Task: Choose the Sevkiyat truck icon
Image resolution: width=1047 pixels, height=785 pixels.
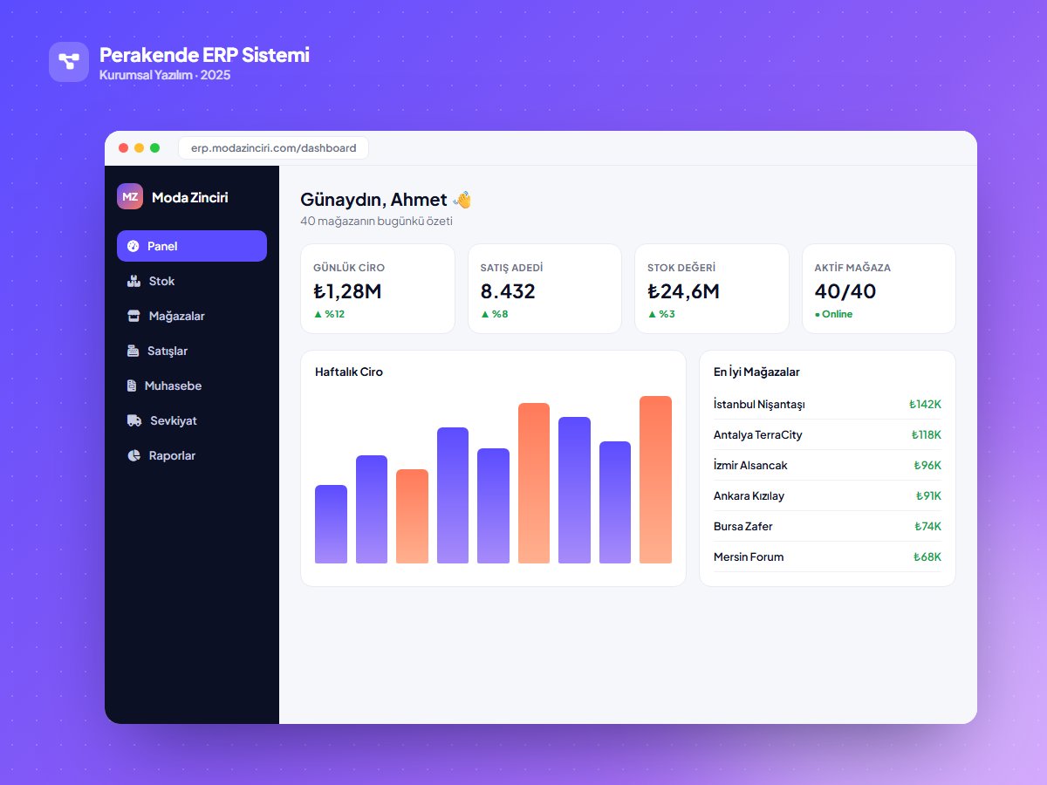Action: [134, 420]
